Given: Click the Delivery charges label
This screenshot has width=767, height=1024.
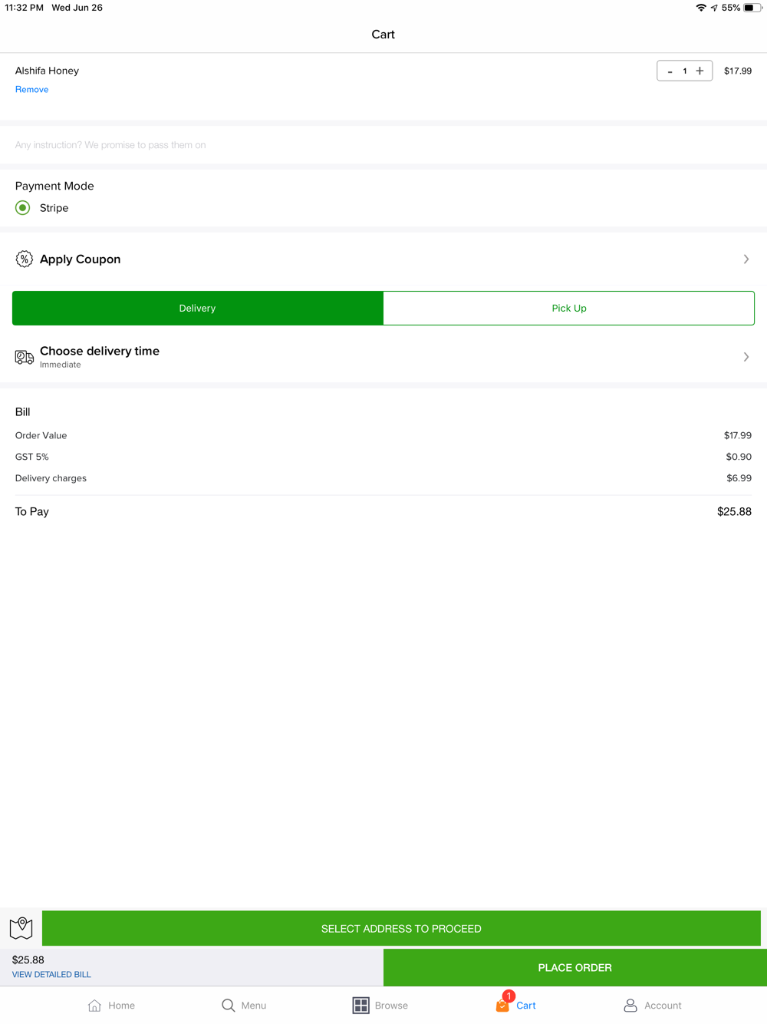Looking at the screenshot, I should 51,478.
